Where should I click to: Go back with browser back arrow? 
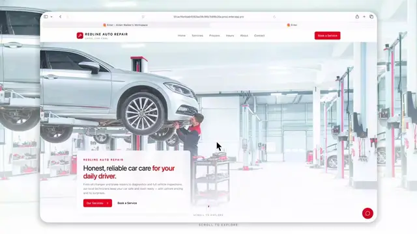pos(61,17)
